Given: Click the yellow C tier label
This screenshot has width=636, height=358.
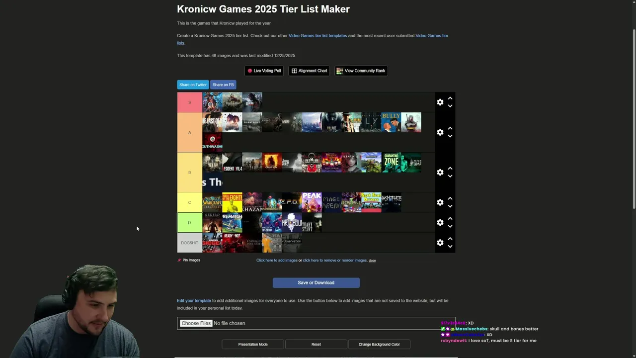Looking at the screenshot, I should [x=189, y=202].
